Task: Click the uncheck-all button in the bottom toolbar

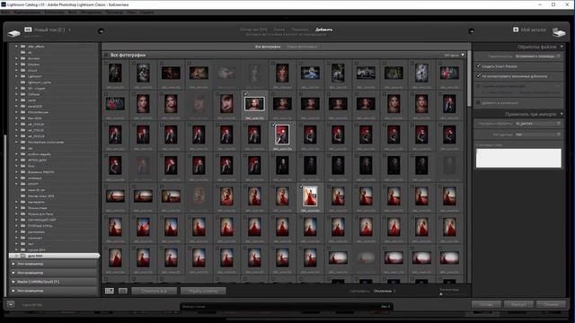Action: [203, 291]
